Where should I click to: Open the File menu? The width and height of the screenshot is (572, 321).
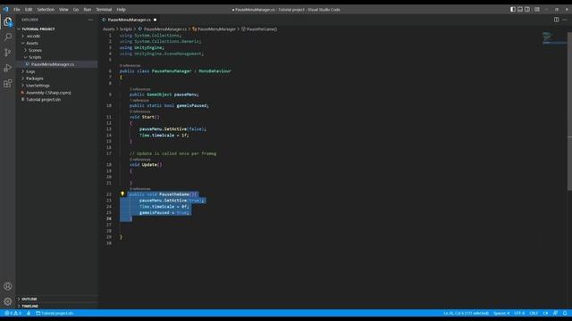tap(17, 10)
